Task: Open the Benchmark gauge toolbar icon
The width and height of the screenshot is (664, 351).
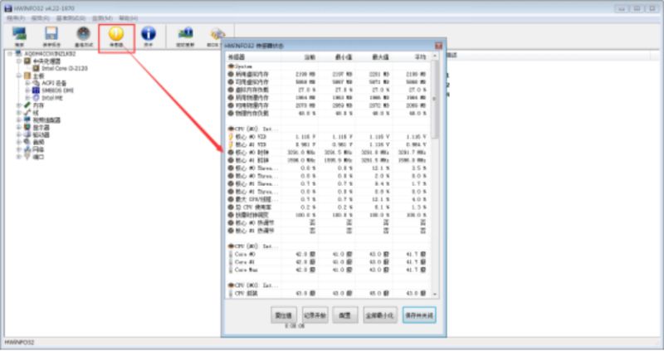Action: tap(84, 34)
